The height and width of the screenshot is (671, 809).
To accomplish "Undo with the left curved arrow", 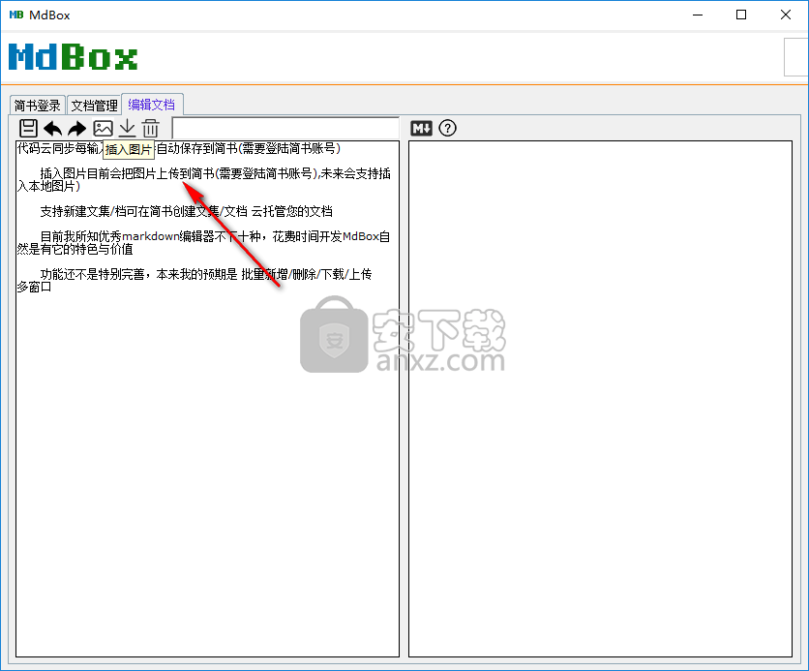I will tap(52, 128).
